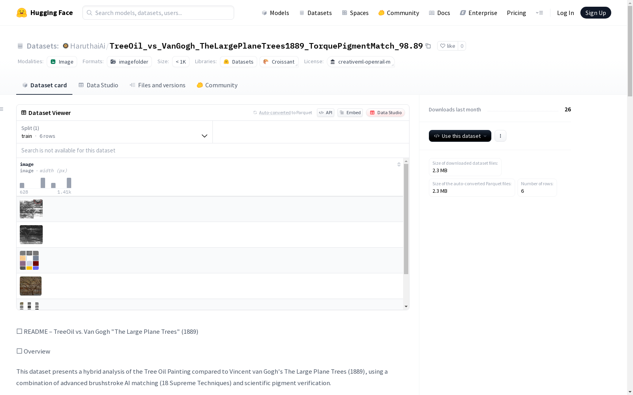This screenshot has height=395, width=633.
Task: Open the brown tree painting thumbnail
Action: tap(30, 286)
